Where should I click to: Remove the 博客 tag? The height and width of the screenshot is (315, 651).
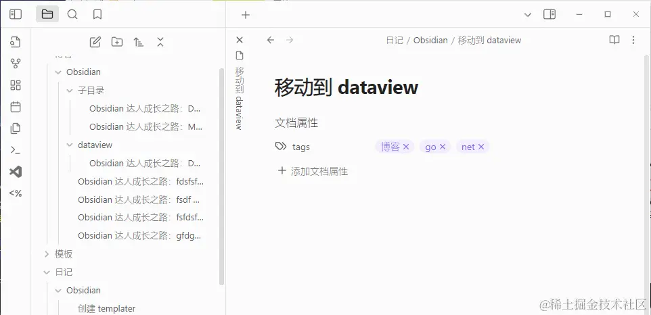click(406, 147)
